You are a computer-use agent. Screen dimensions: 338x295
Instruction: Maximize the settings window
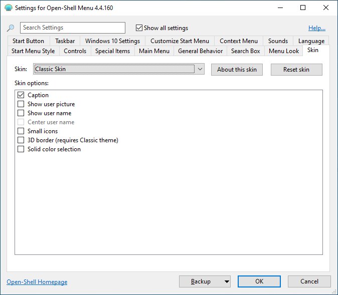[x=303, y=8]
